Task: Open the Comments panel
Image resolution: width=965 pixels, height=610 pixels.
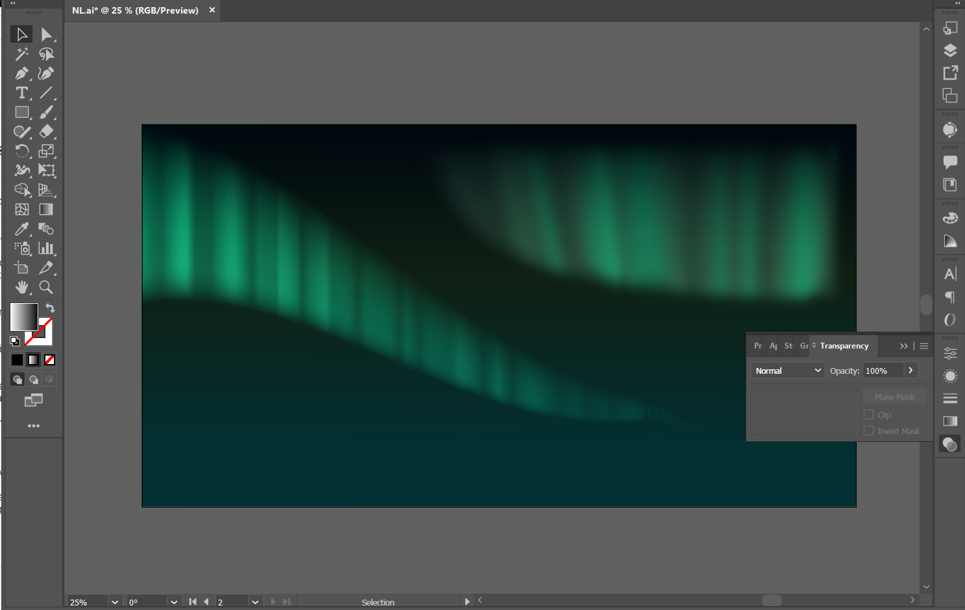Action: pyautogui.click(x=950, y=162)
